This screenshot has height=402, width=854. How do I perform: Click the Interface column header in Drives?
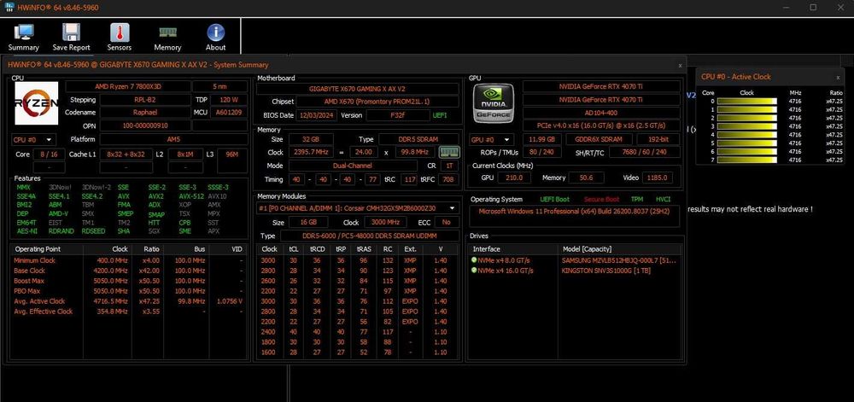click(x=514, y=249)
